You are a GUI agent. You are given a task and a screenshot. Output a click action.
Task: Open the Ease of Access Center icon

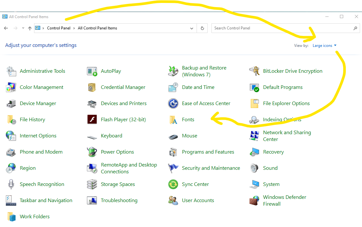click(x=173, y=103)
